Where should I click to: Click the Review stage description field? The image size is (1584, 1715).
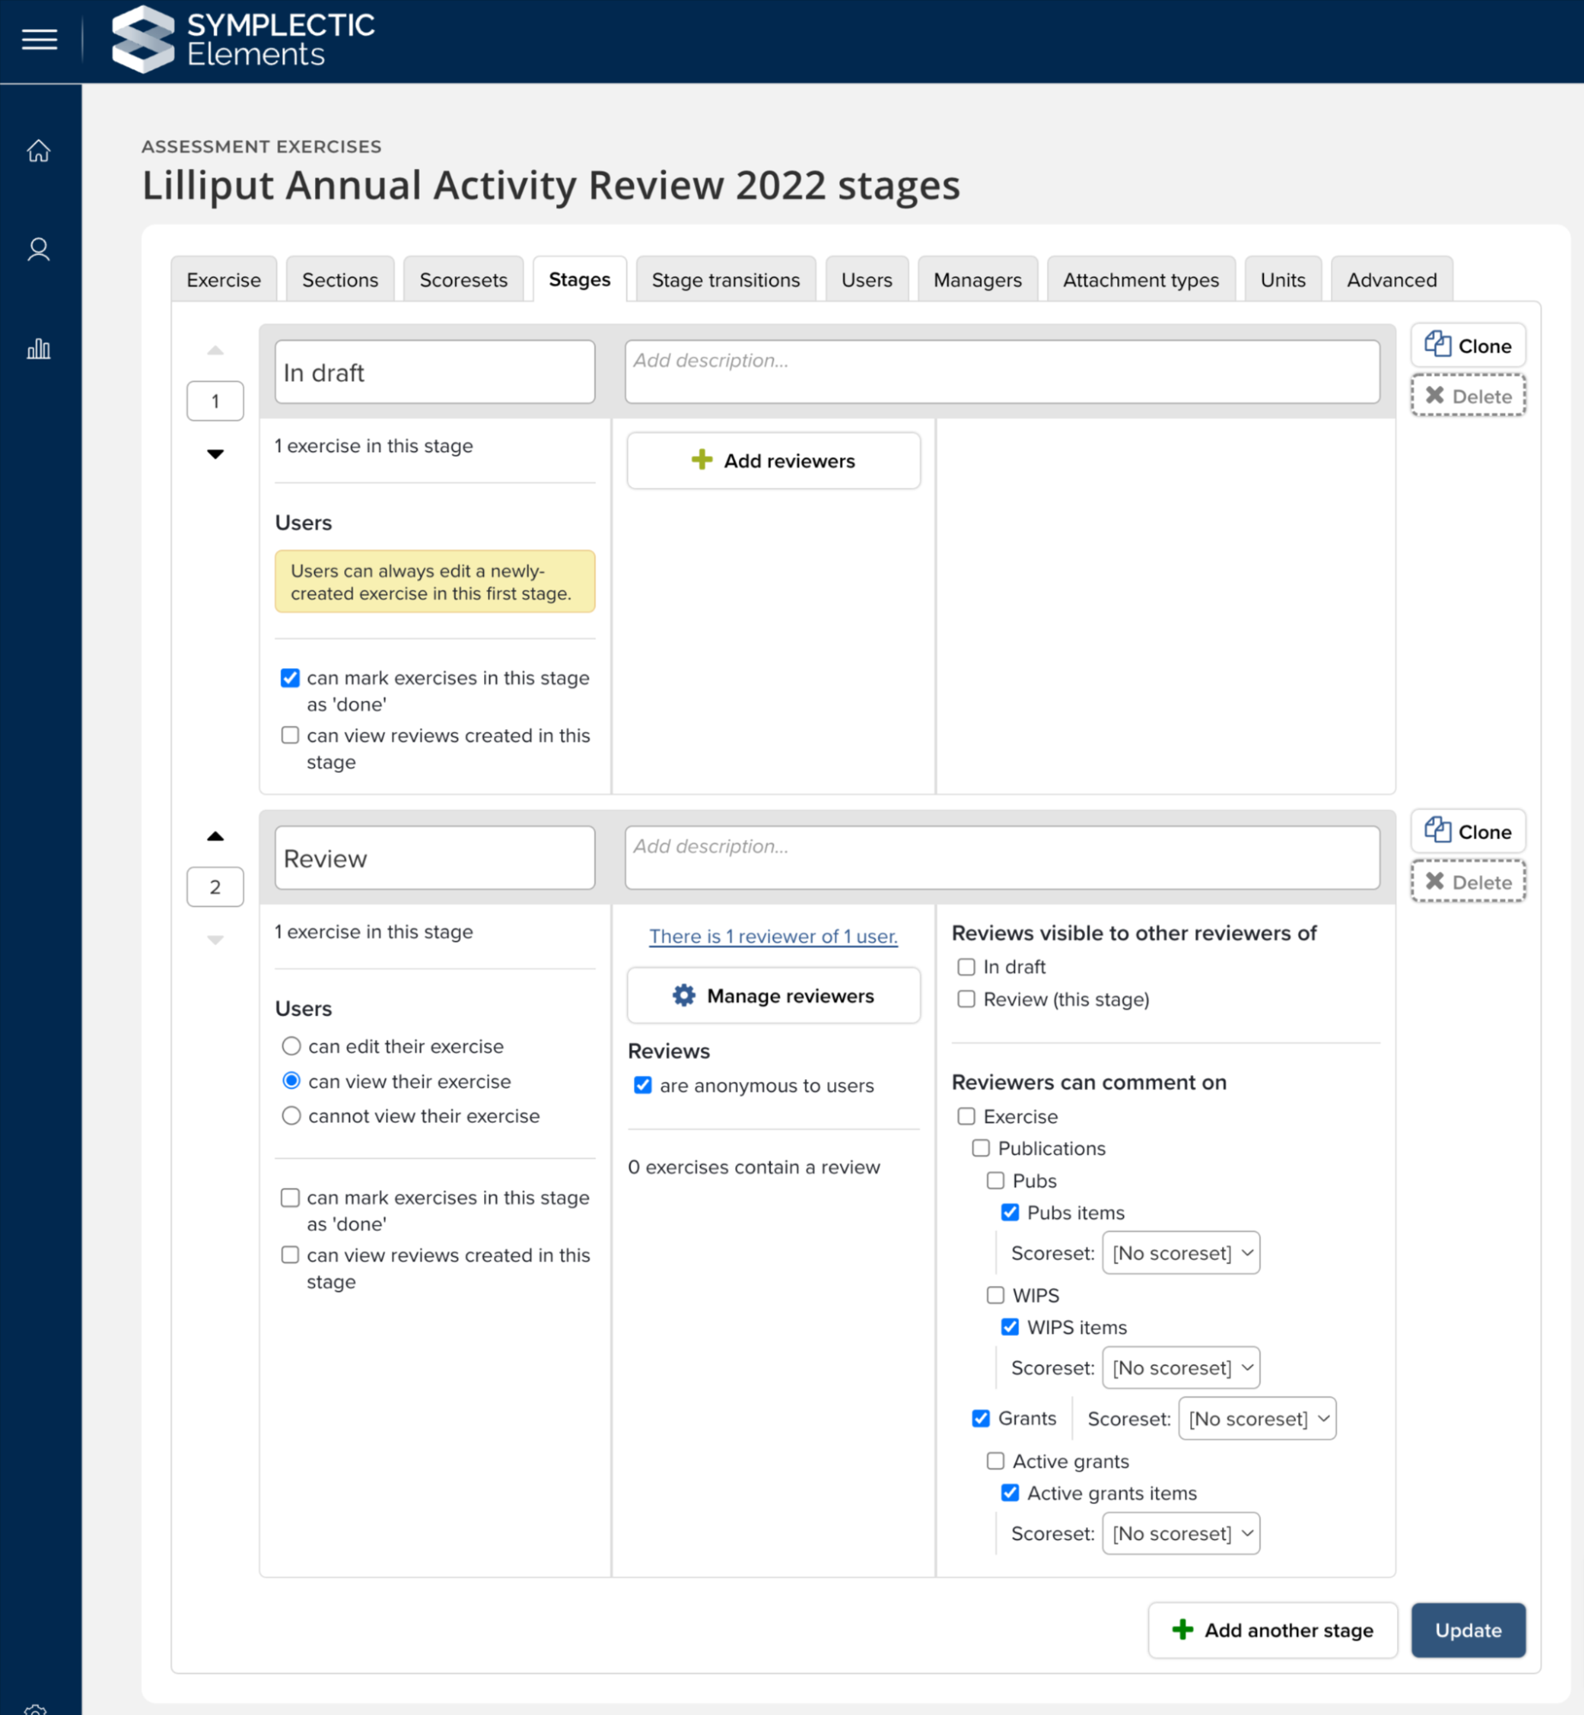pos(1001,857)
